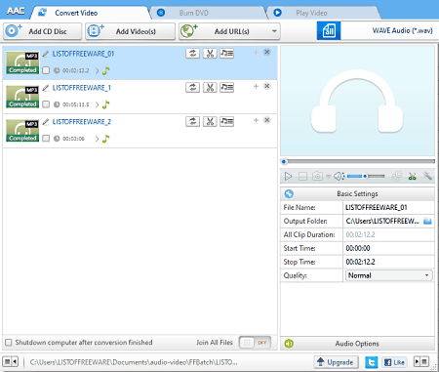Remove LISTOFFREEWARE_1 with its X icon

pyautogui.click(x=267, y=86)
